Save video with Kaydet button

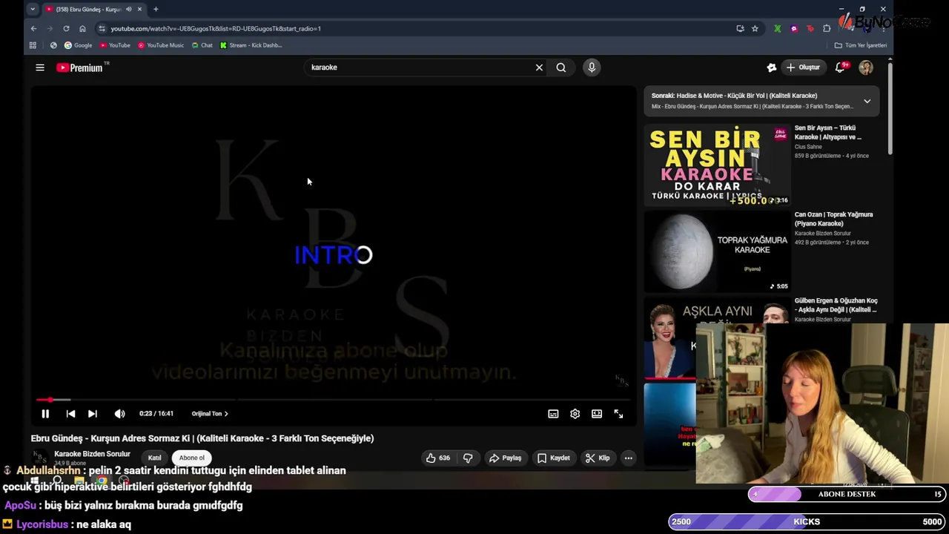pos(554,458)
